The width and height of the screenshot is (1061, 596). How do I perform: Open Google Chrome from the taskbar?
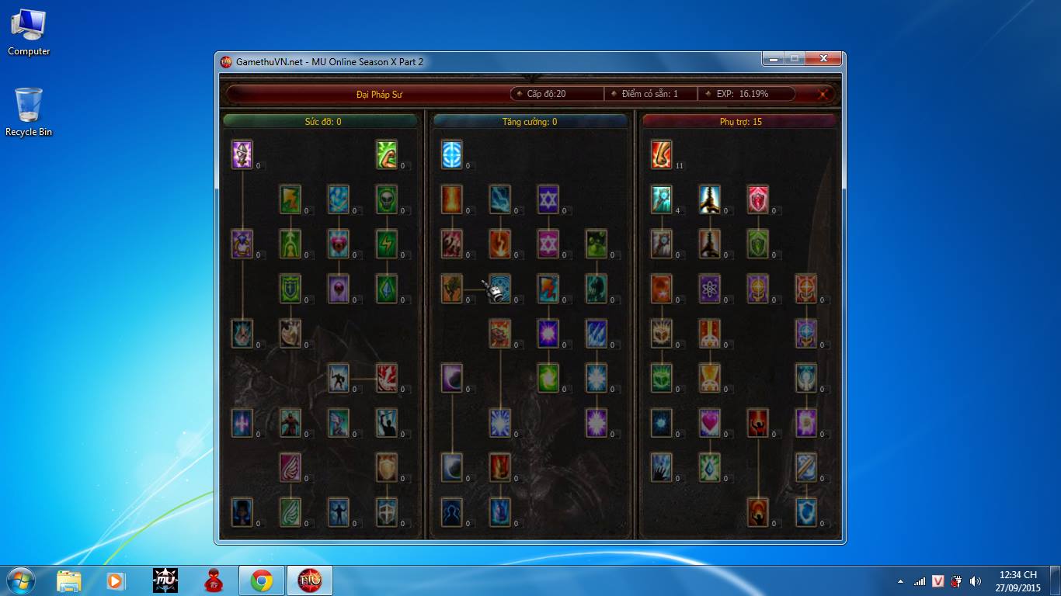tap(261, 580)
